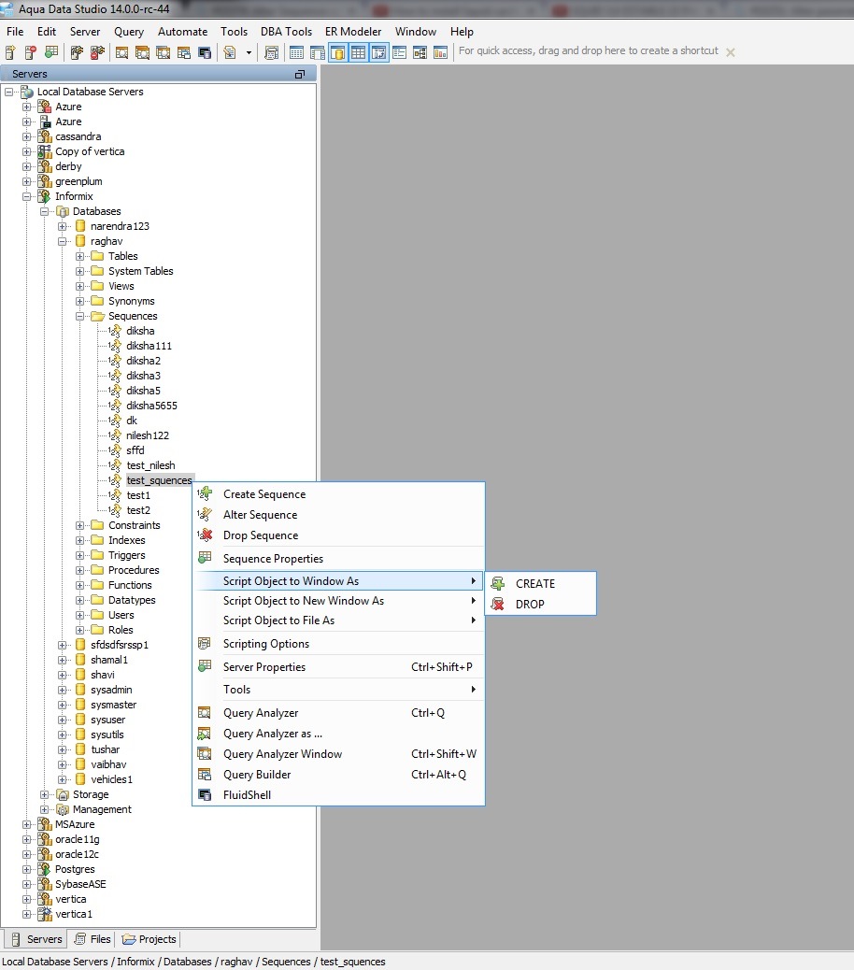
Task: Open Sequence Properties from the context menu
Action: click(338, 559)
